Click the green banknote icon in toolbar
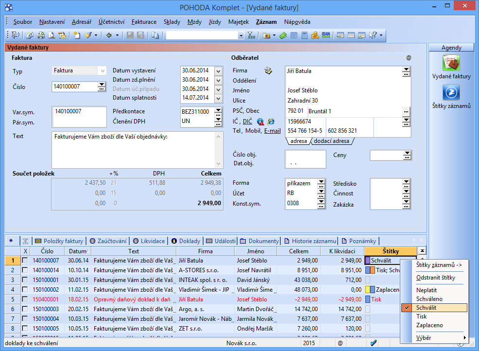Screen dimensions: 479x351 pos(283,35)
